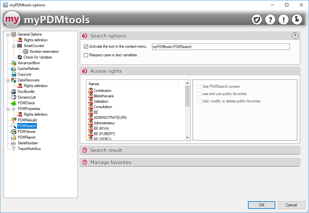Click the pushpin icon in the header
Viewport: 309px width, 213px height.
click(297, 20)
